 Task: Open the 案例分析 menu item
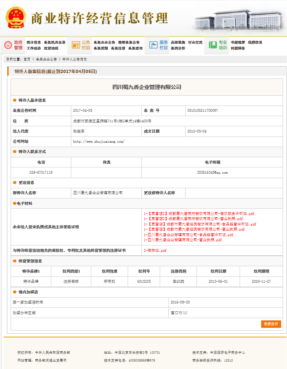pyautogui.click(x=178, y=48)
